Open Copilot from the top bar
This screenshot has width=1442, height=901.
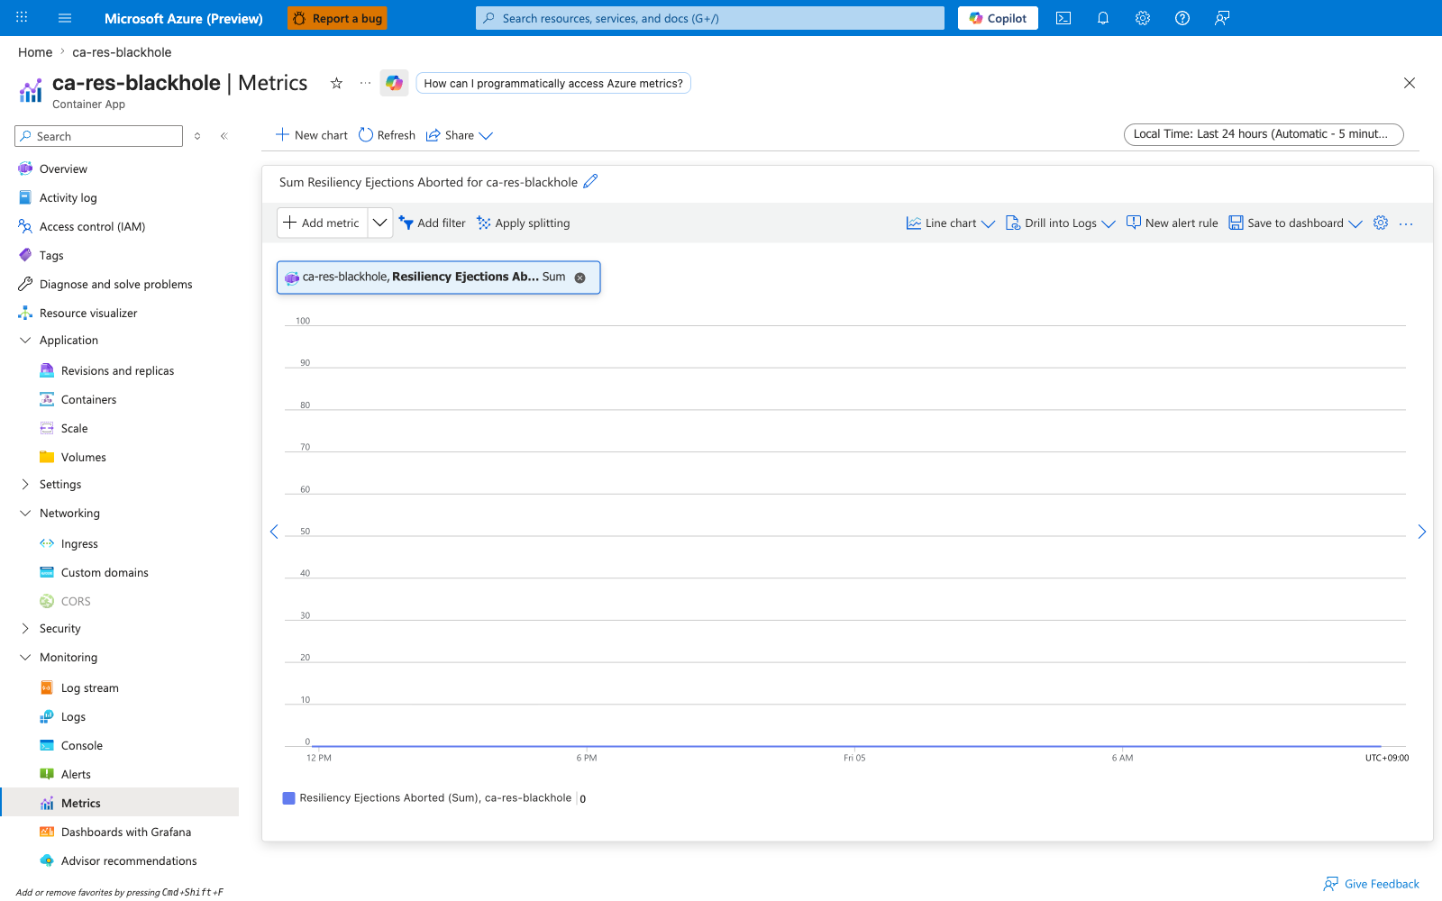click(x=998, y=18)
